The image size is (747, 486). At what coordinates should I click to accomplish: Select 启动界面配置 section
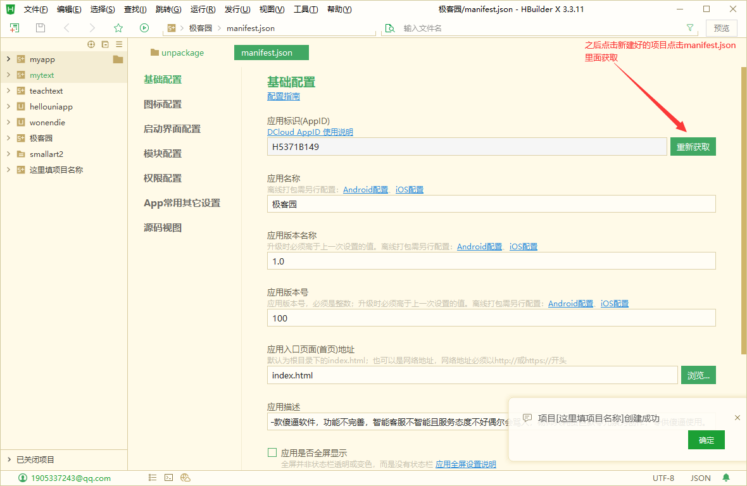click(x=172, y=128)
